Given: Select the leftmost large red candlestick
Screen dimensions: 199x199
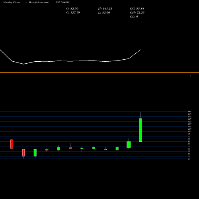Looking at the screenshot, I should coord(12,144).
